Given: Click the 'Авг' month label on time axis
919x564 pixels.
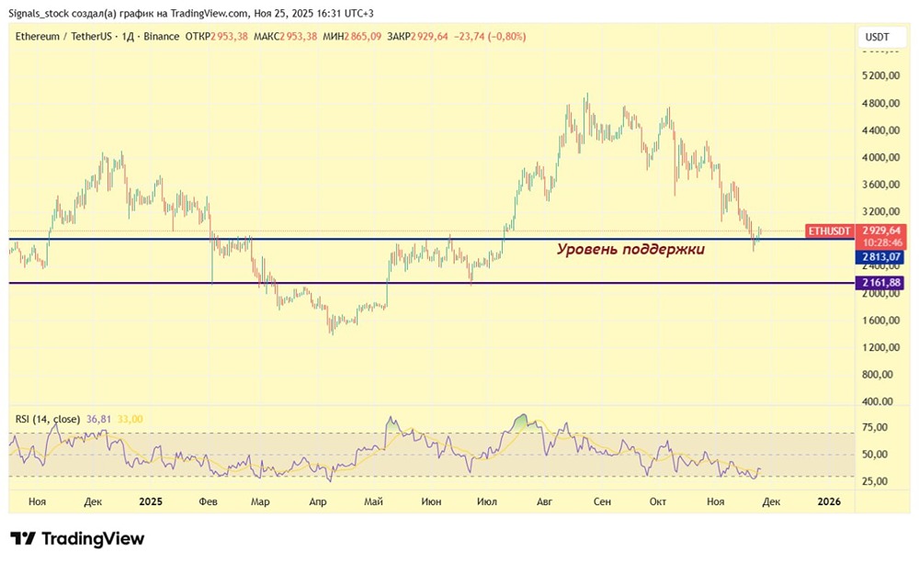Looking at the screenshot, I should coord(544,502).
